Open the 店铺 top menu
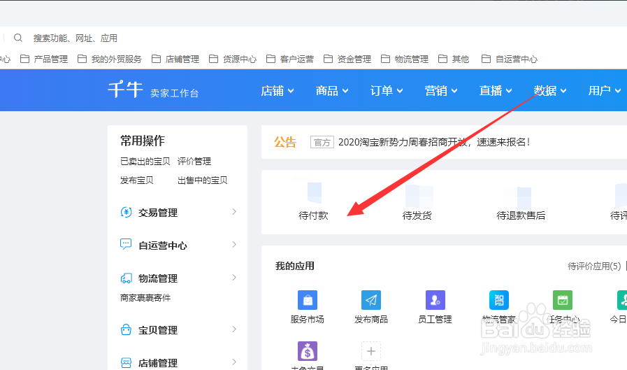The height and width of the screenshot is (370, 627). click(277, 91)
